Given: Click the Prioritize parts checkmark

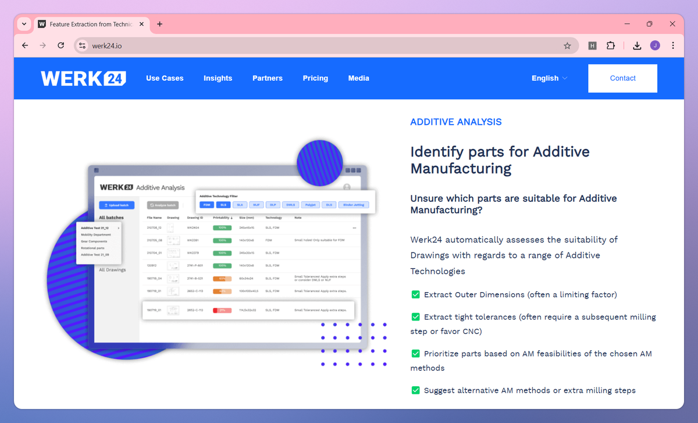Looking at the screenshot, I should click(415, 353).
